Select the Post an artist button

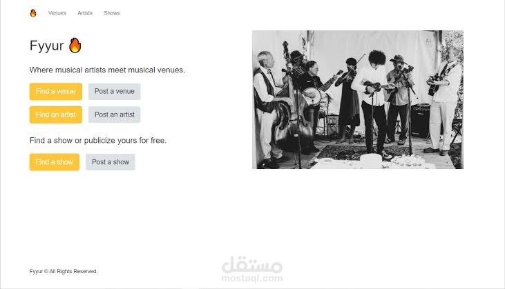pos(115,114)
